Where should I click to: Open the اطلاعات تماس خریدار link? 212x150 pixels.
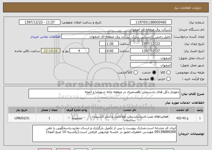point(45,37)
